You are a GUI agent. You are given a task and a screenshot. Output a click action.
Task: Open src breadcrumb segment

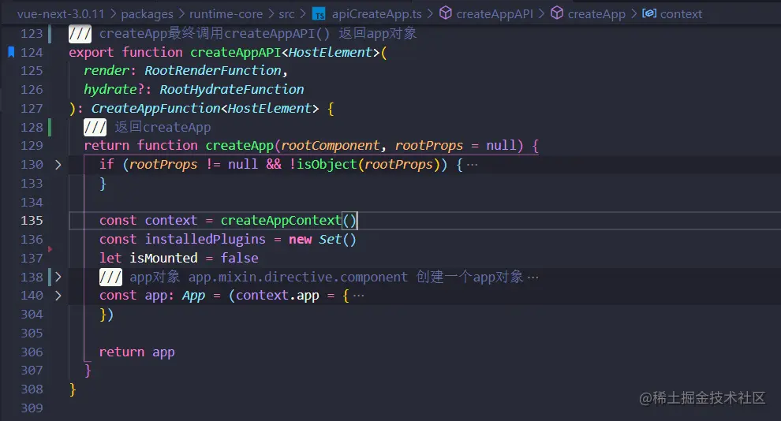pyautogui.click(x=286, y=14)
